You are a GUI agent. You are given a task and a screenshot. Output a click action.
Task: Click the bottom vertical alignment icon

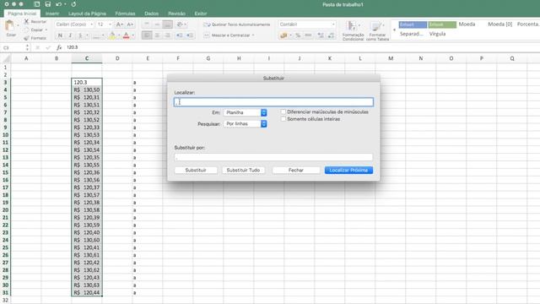click(x=168, y=24)
